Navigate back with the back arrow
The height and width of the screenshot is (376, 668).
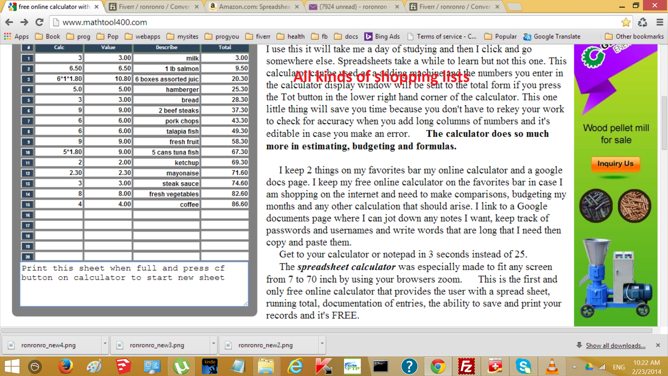click(9, 22)
